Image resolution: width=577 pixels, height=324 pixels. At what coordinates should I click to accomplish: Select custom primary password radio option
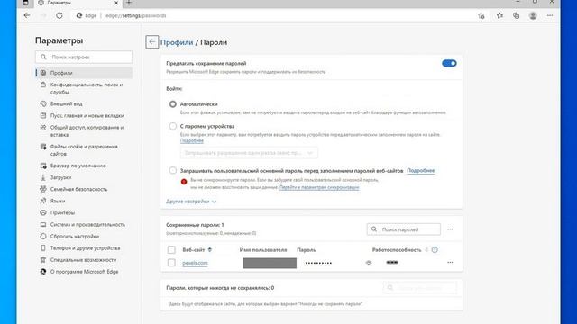pyautogui.click(x=172, y=170)
